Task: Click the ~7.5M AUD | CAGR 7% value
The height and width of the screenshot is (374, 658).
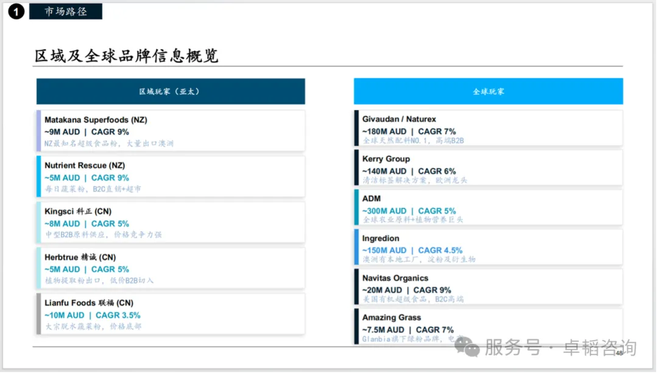Action: [x=408, y=330]
